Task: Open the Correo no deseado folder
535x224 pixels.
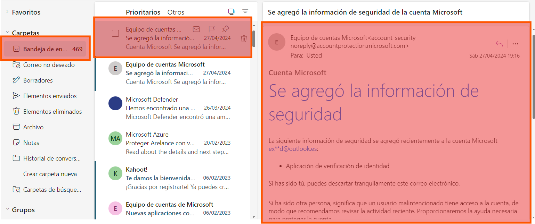Action: (45, 65)
